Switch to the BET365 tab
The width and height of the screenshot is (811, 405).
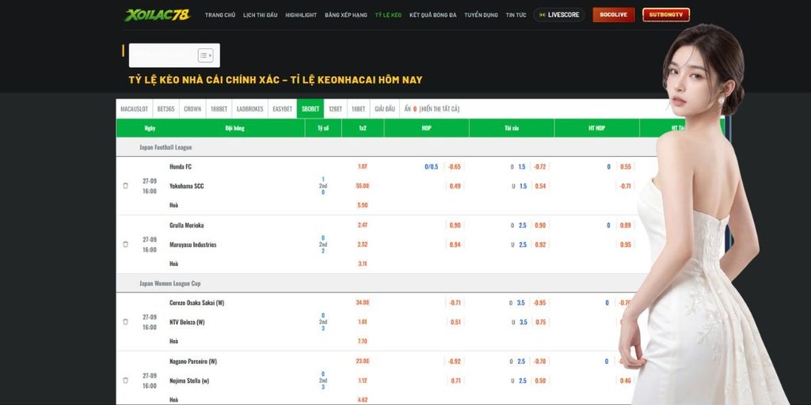pos(166,109)
